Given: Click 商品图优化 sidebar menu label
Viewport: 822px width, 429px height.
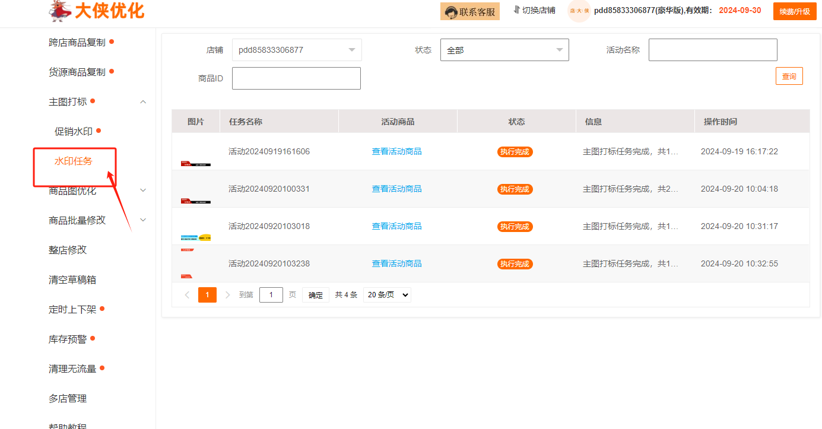Looking at the screenshot, I should click(x=72, y=190).
